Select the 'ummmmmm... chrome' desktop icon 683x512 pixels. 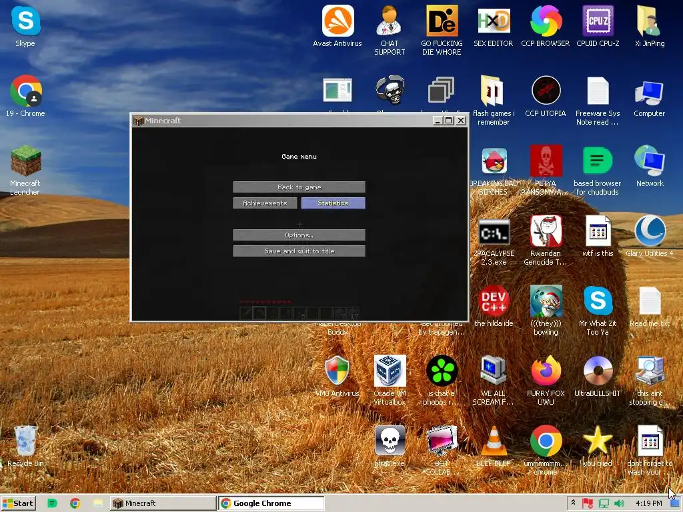click(546, 451)
